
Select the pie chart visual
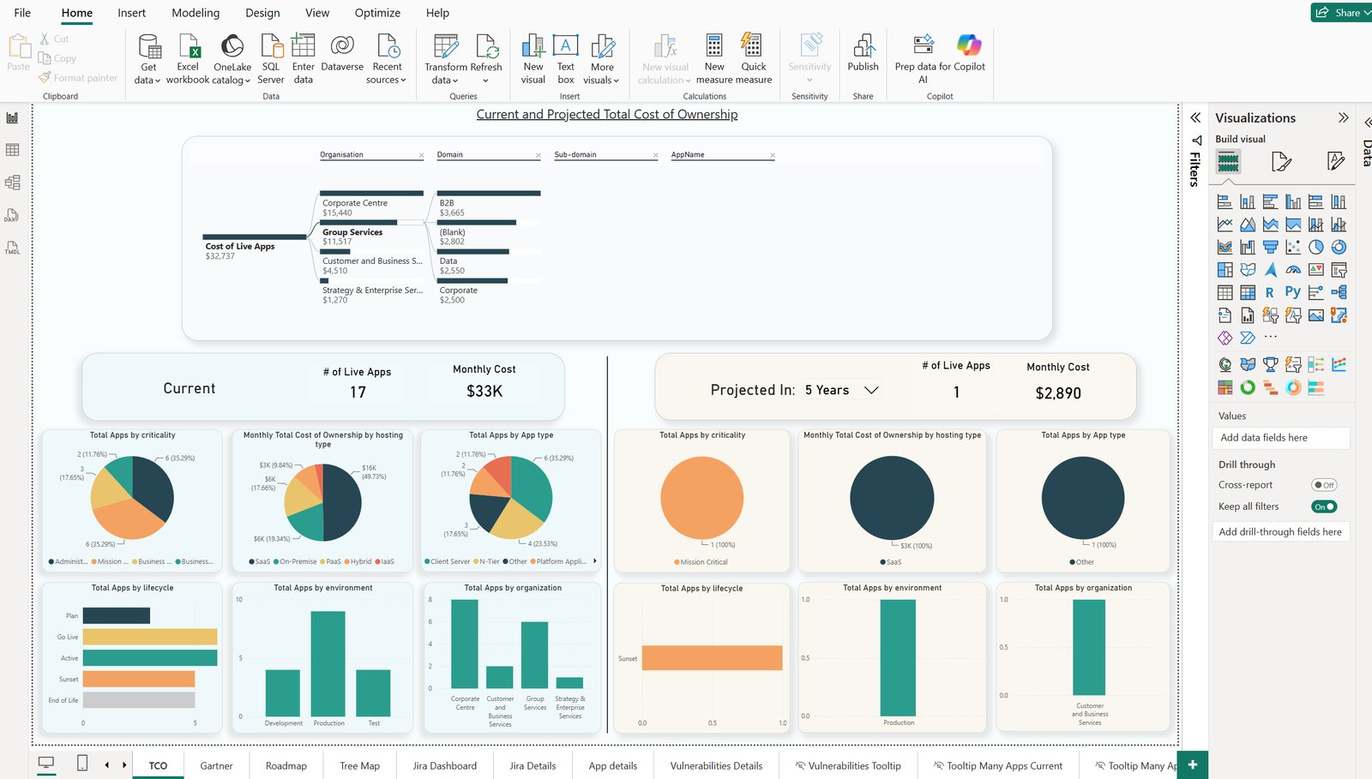(1315, 247)
